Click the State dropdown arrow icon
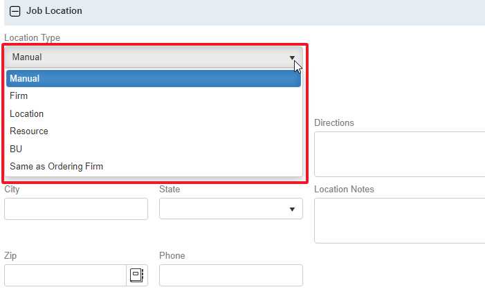 (x=292, y=210)
